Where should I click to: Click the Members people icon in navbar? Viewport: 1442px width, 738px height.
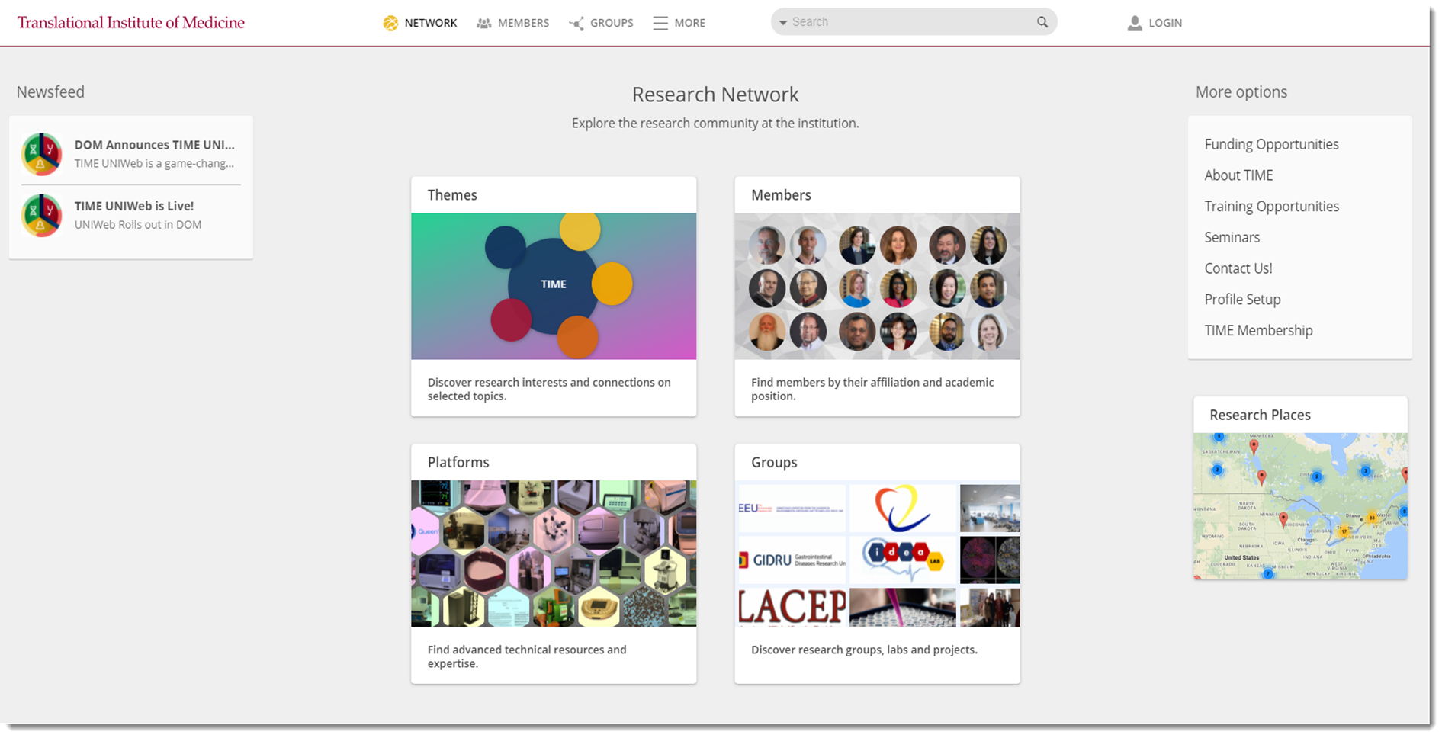[x=483, y=24]
